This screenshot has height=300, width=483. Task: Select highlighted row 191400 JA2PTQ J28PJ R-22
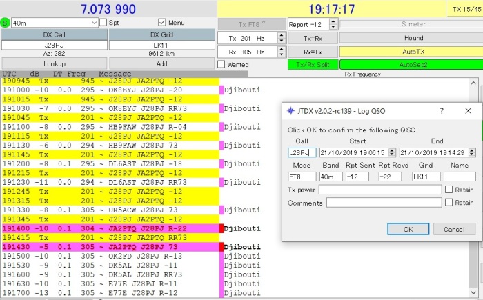click(x=110, y=228)
